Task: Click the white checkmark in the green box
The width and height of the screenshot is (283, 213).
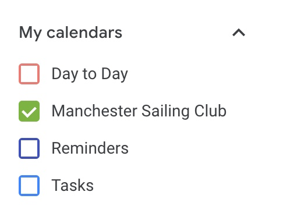Action: [29, 112]
